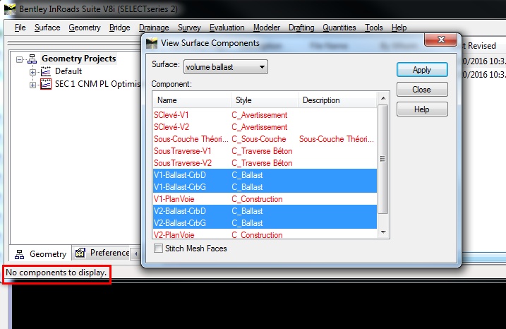Image resolution: width=506 pixels, height=329 pixels.
Task: Open the Help menu
Action: 399,28
